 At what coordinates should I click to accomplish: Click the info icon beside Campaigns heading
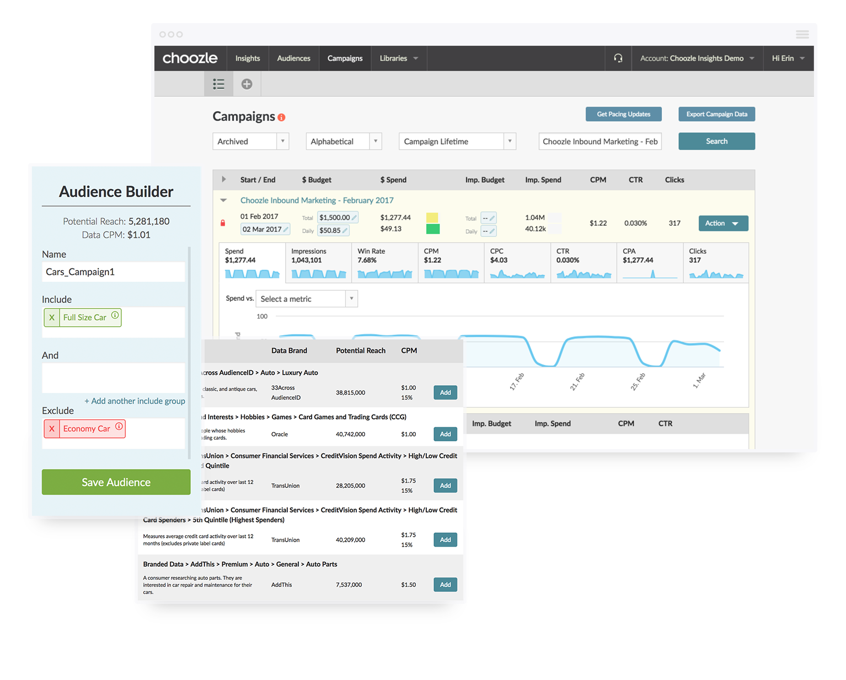point(281,117)
